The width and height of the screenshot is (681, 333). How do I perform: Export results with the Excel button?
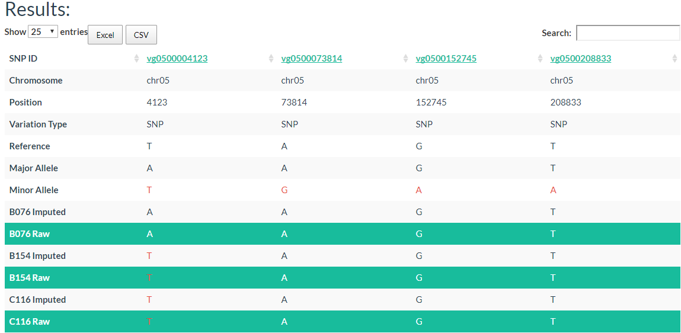click(x=105, y=35)
